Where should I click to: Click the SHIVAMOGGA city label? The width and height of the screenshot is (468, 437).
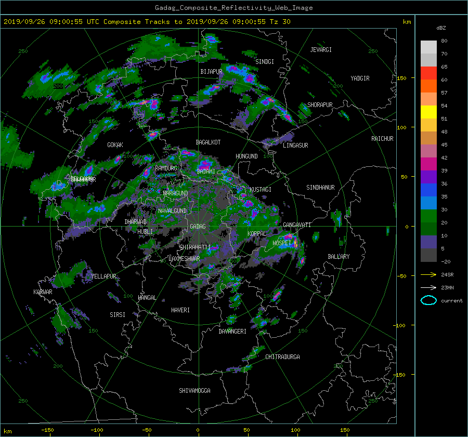[x=194, y=390]
